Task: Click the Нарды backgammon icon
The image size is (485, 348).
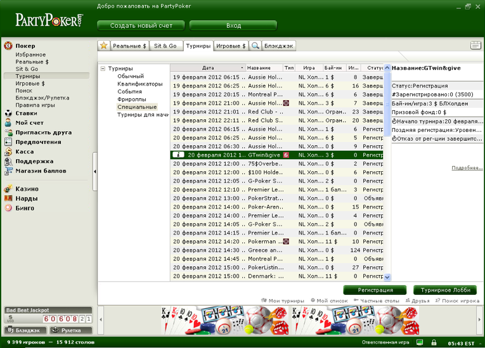Action: pyautogui.click(x=8, y=198)
